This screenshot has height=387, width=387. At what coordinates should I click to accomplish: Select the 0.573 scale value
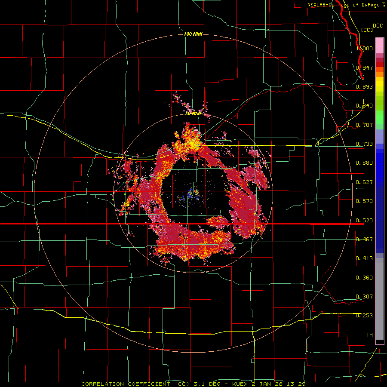(x=364, y=201)
